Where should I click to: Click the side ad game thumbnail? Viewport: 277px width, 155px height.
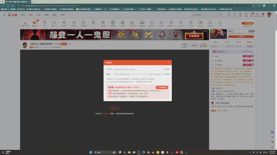tap(218, 34)
